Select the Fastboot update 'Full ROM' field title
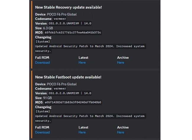 (x=42, y=127)
